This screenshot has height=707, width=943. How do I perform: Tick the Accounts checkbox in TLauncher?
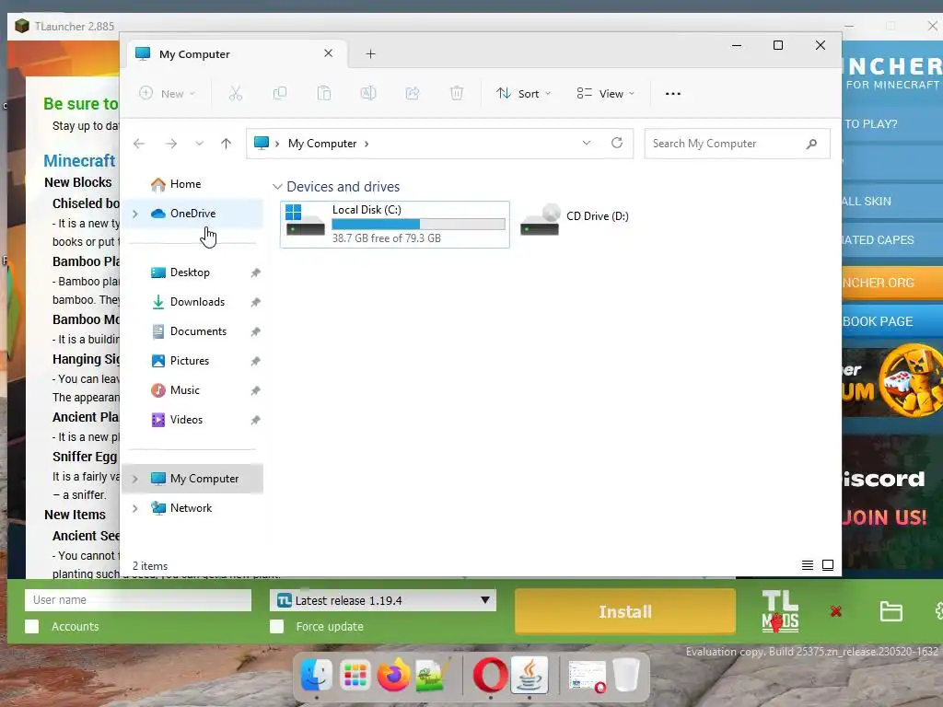point(32,626)
